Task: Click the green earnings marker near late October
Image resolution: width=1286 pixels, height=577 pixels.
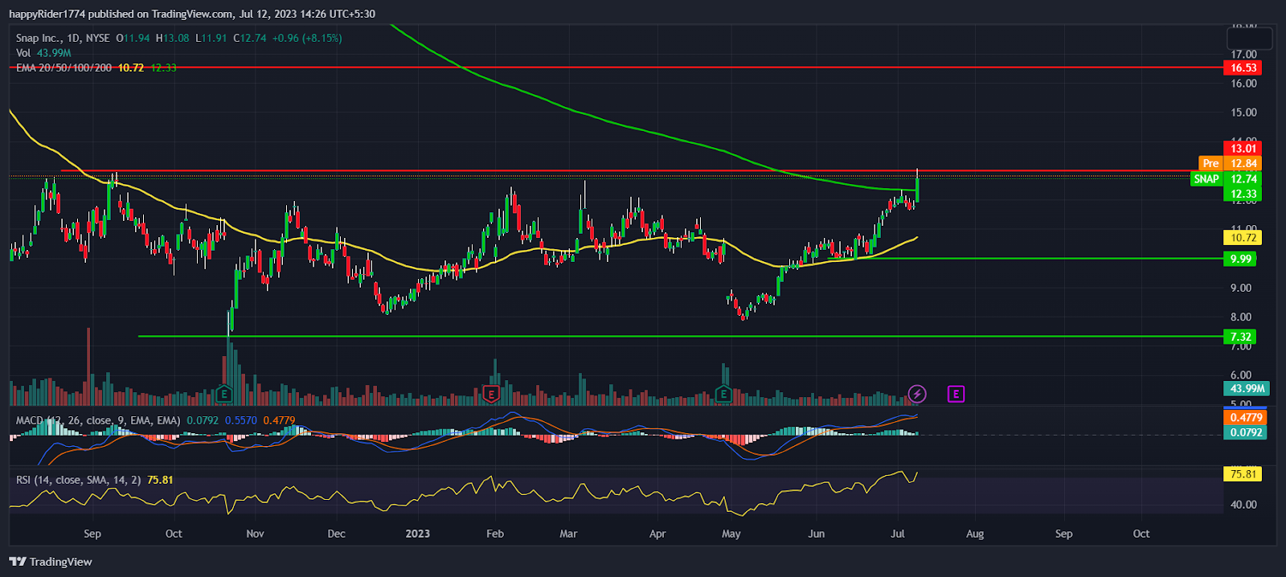Action: (224, 394)
